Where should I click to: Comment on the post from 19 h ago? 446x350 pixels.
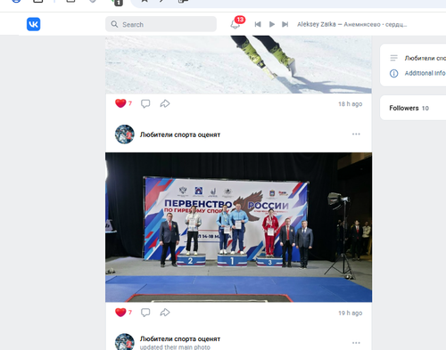[x=145, y=313]
